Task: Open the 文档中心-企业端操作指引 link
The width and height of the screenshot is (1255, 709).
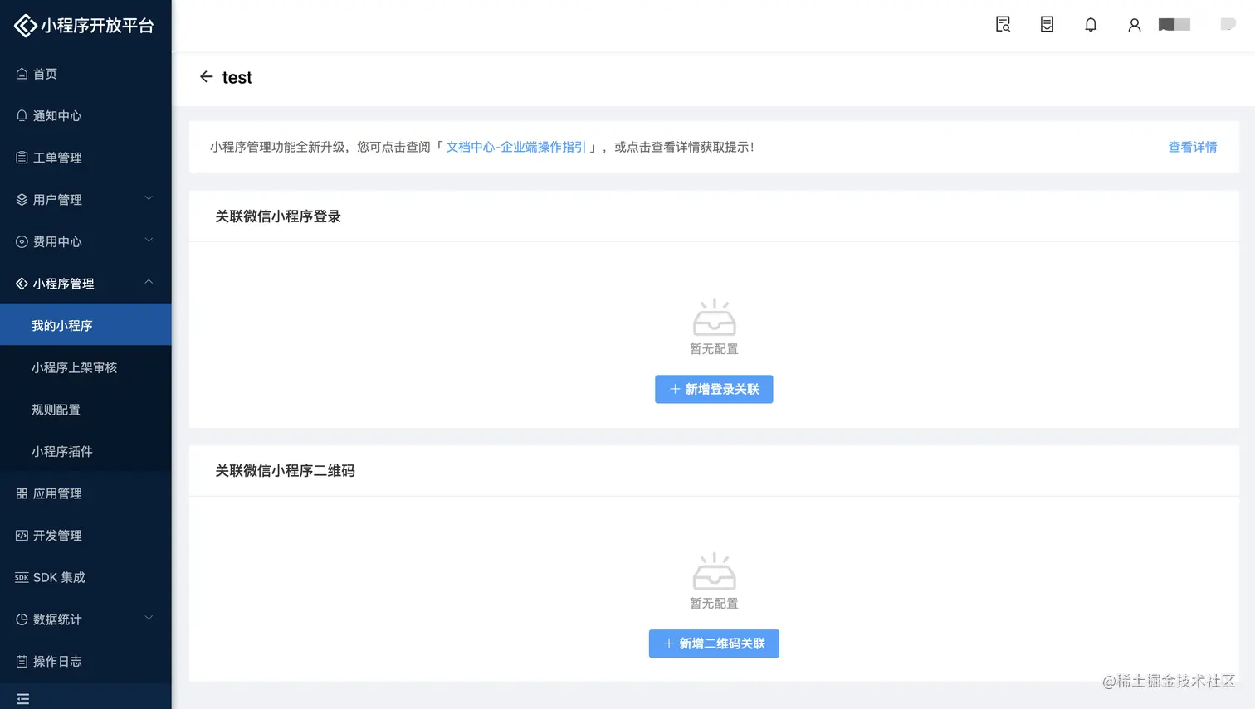Action: click(x=515, y=147)
